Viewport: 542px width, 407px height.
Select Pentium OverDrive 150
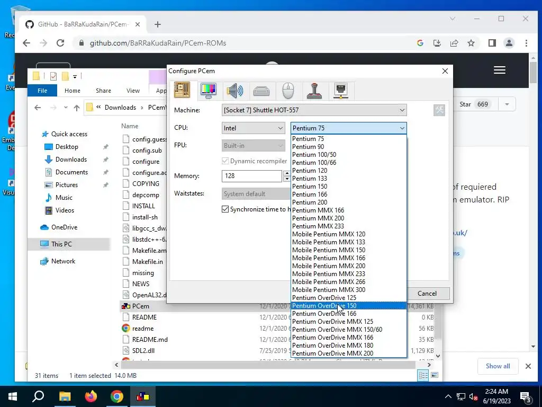(348, 306)
